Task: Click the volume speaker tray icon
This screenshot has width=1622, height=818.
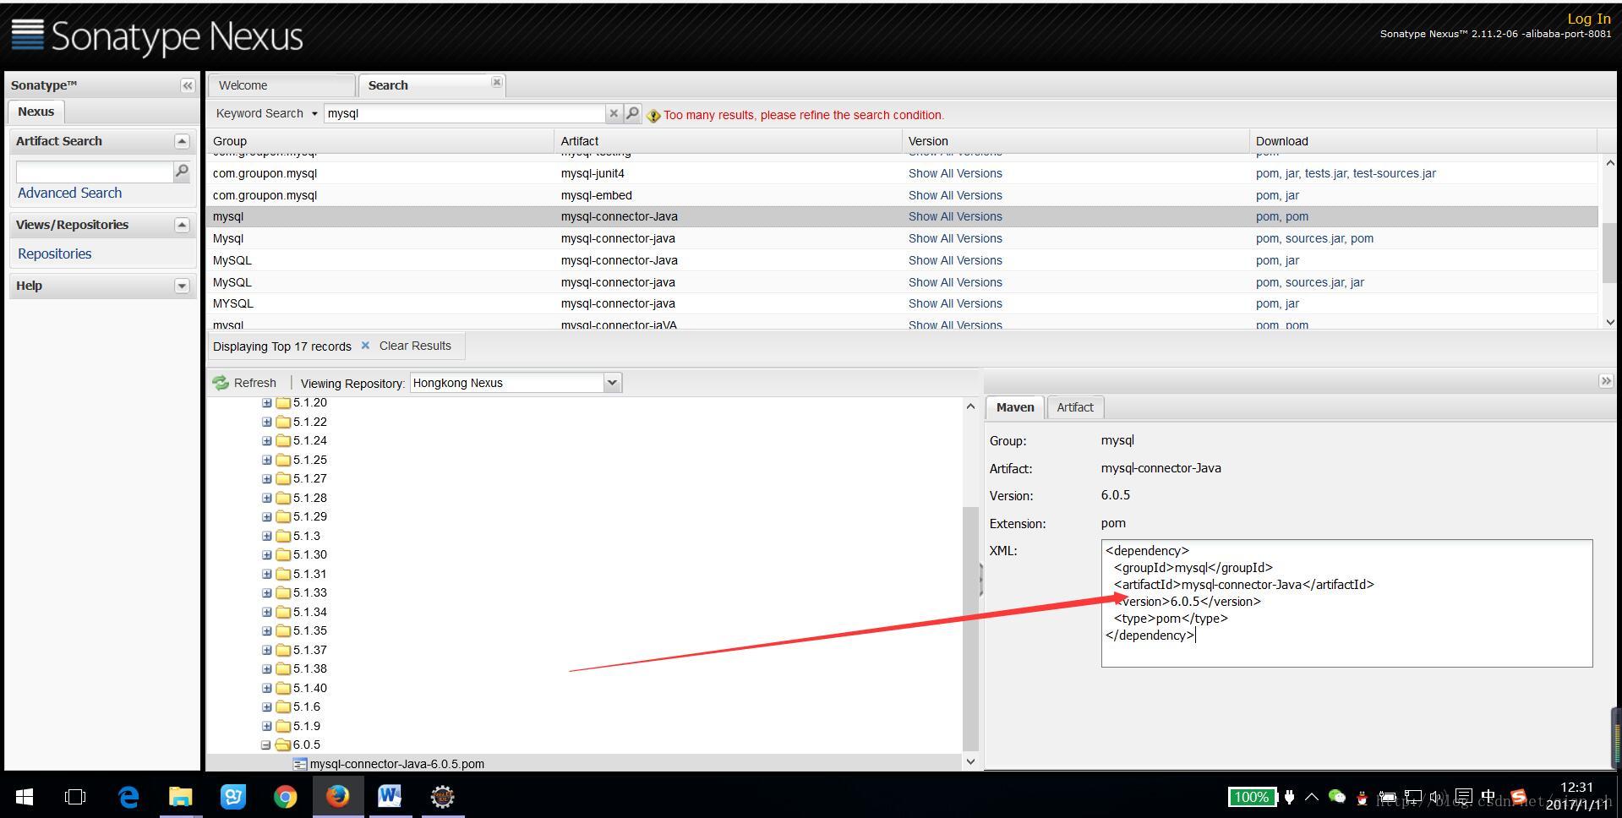Action: (x=1437, y=797)
